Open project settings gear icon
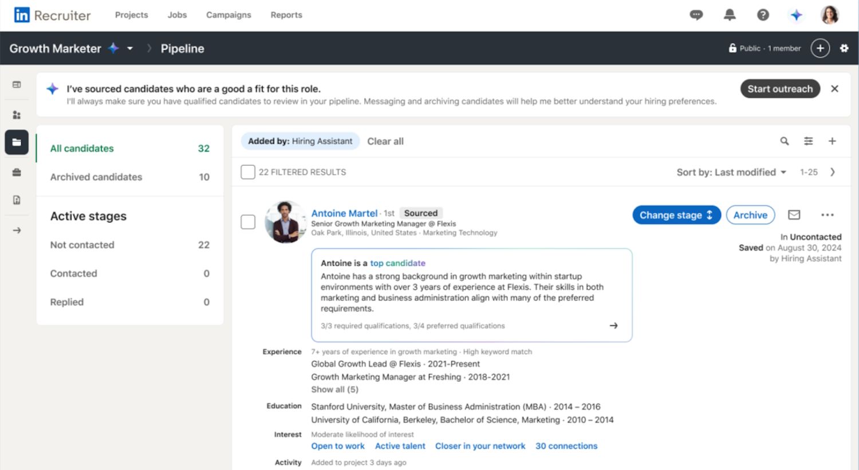The image size is (859, 470). pyautogui.click(x=844, y=49)
